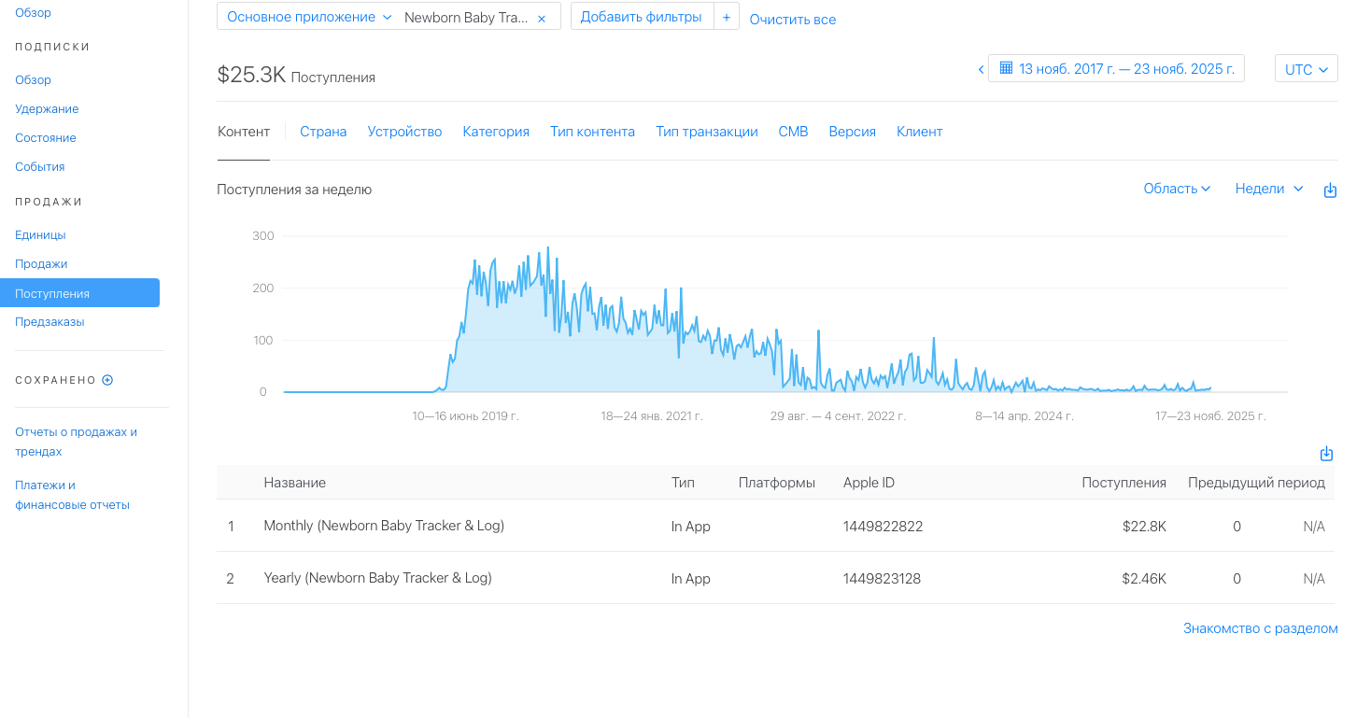Image resolution: width=1371 pixels, height=718 pixels.
Task: Download the content table data
Action: pyautogui.click(x=1326, y=454)
